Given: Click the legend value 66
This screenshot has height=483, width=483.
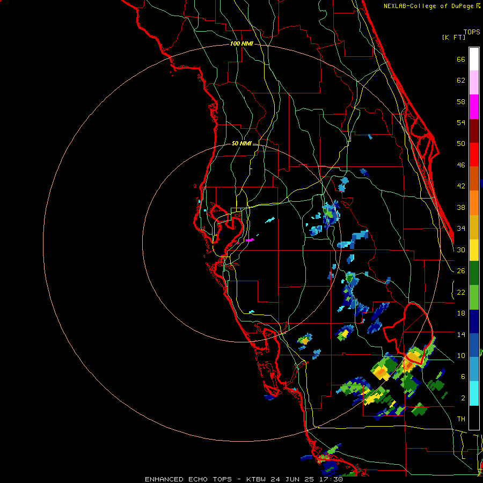Looking at the screenshot, I should point(461,60).
